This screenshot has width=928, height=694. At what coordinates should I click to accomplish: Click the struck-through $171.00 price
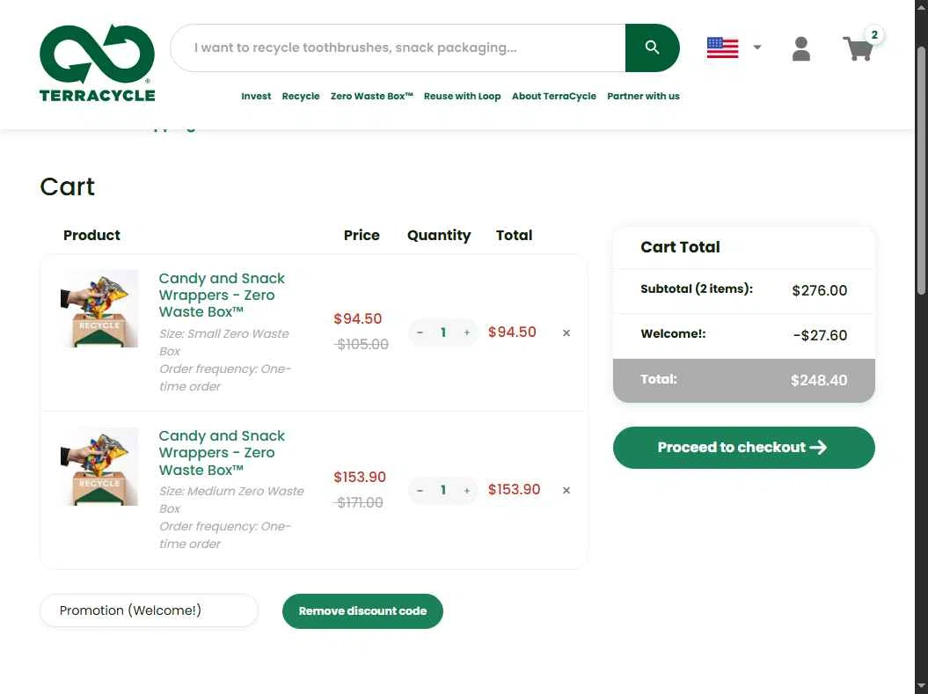(359, 503)
